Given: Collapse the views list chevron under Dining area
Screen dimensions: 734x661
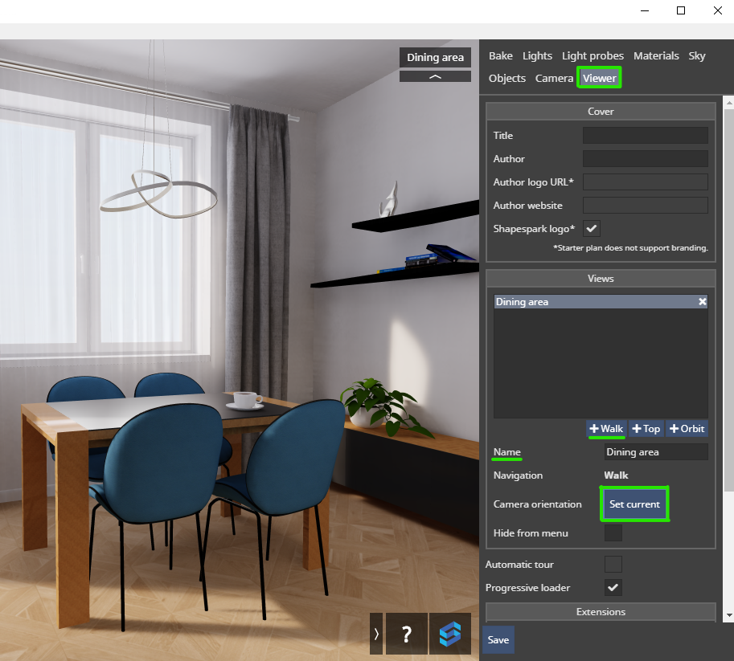Looking at the screenshot, I should [x=435, y=76].
